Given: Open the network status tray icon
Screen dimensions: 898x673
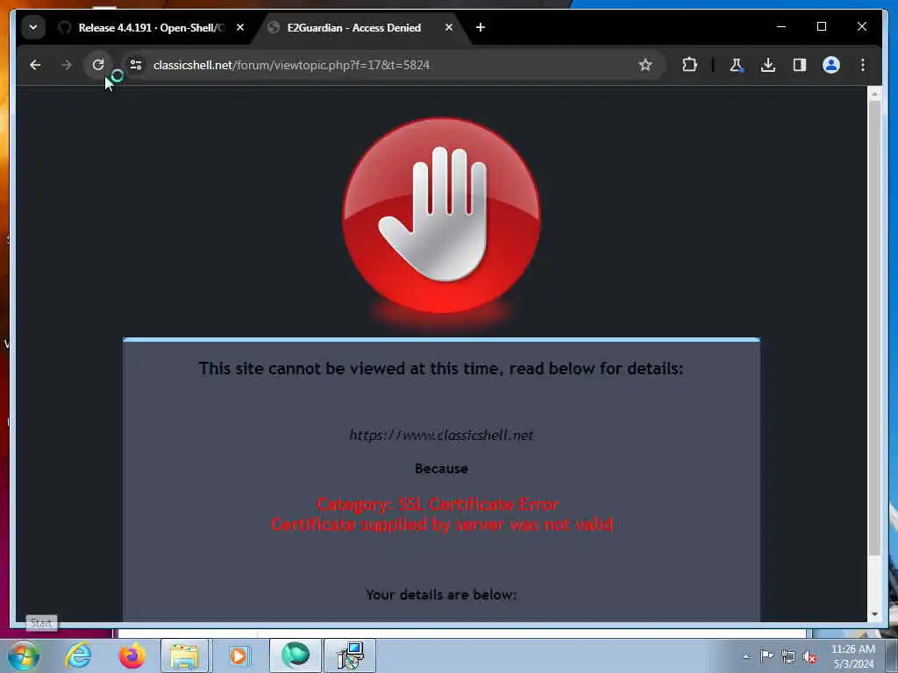Looking at the screenshot, I should [x=788, y=657].
